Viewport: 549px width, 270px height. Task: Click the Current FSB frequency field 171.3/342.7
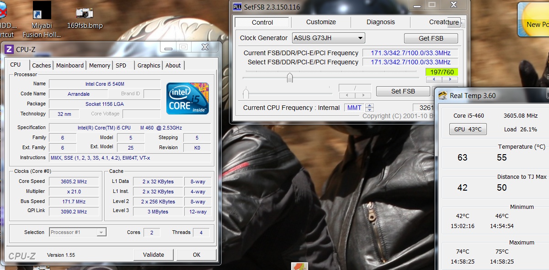tap(410, 53)
